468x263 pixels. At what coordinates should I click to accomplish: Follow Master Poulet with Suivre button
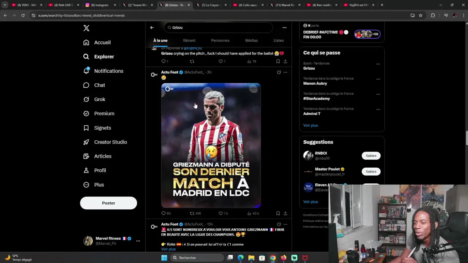pos(371,171)
